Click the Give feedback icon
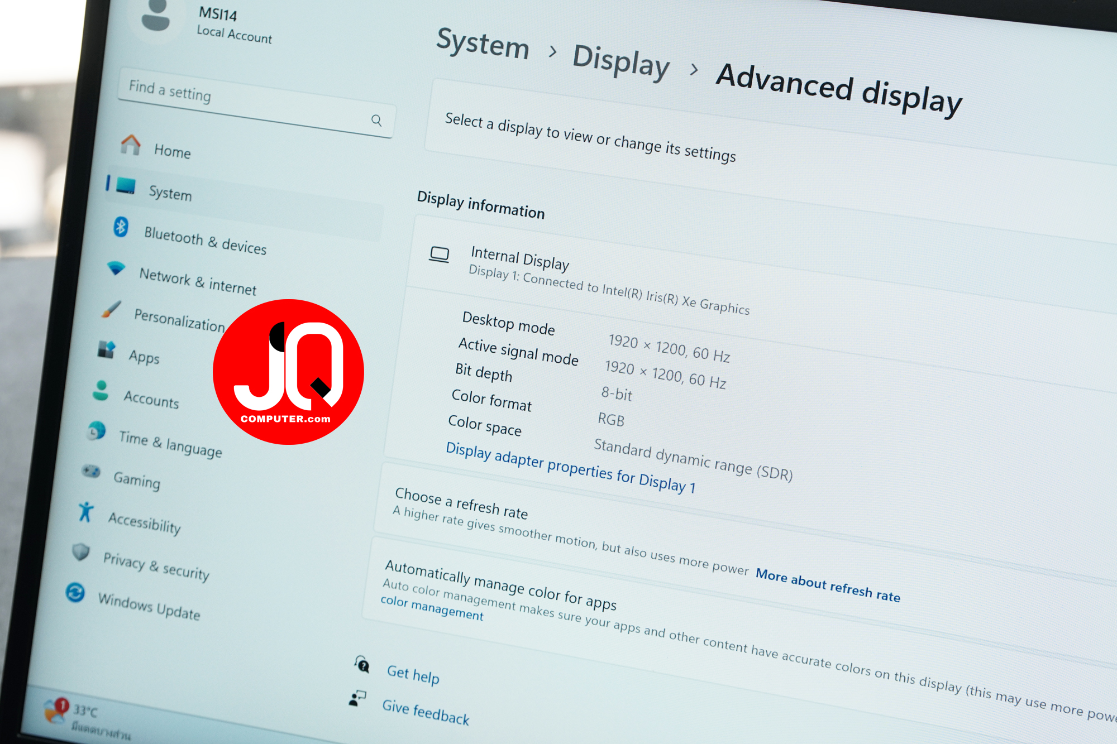Screen dimensions: 1117x744 357,698
